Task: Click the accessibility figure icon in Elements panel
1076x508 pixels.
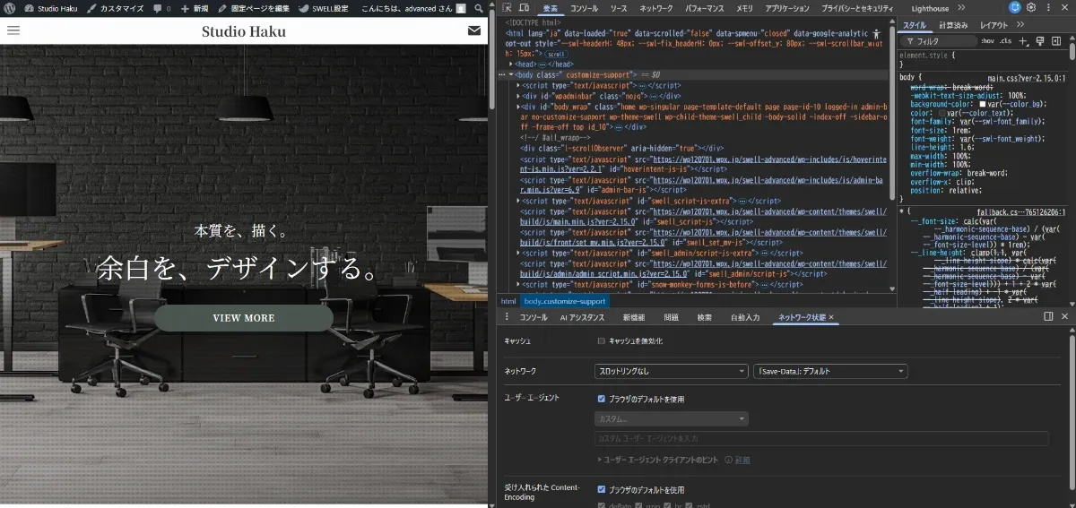Action: pyautogui.click(x=876, y=36)
